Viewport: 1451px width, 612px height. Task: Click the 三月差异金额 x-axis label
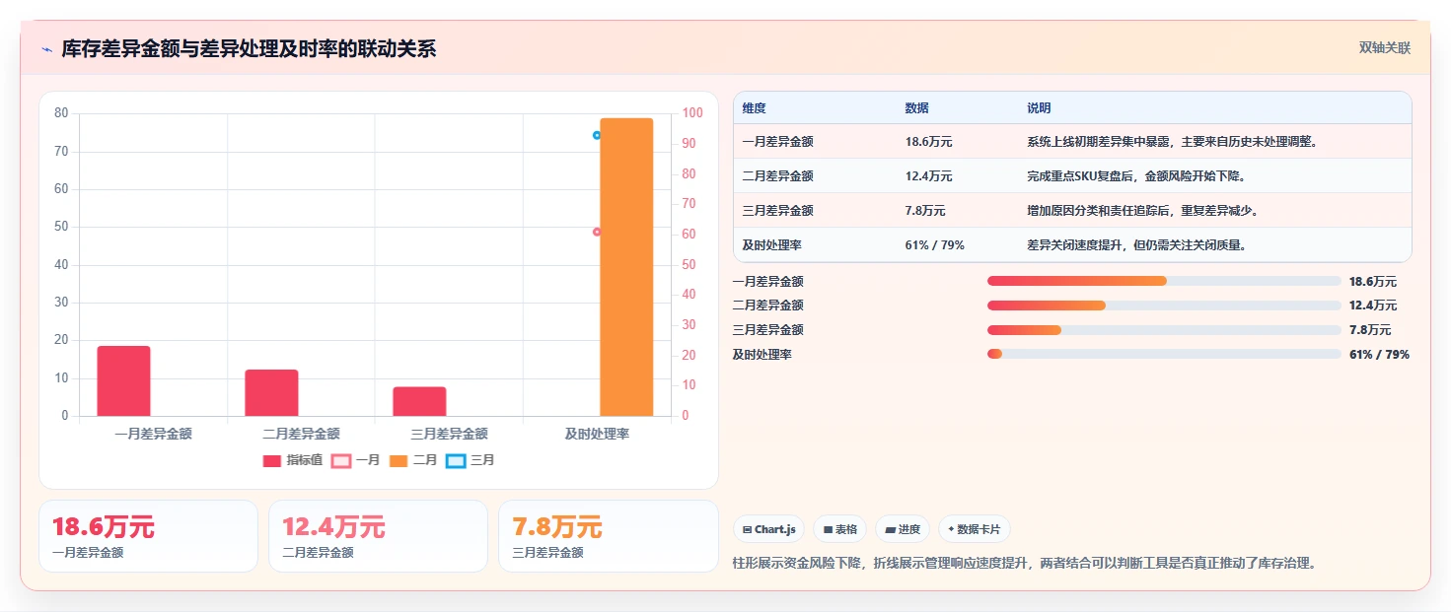pyautogui.click(x=449, y=434)
